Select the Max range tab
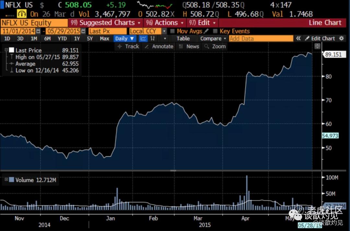 pos(104,38)
